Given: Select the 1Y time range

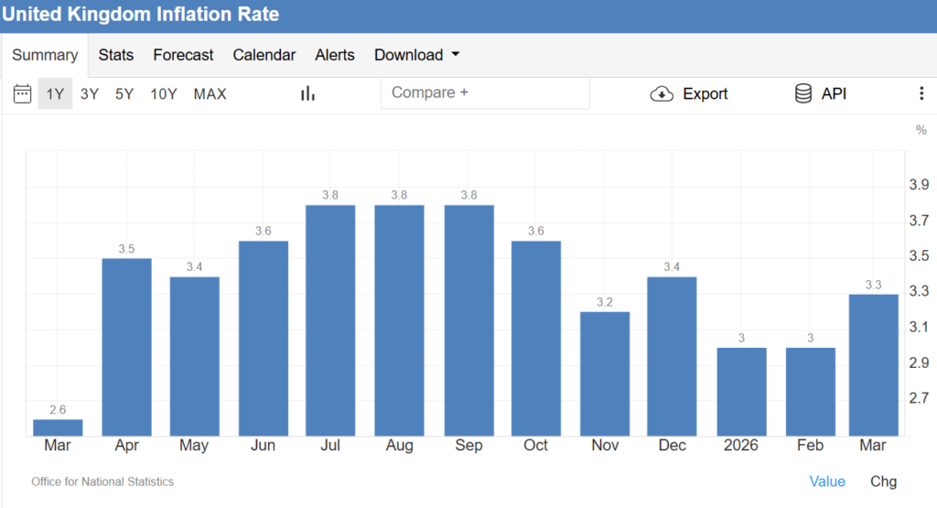Looking at the screenshot, I should tap(55, 93).
